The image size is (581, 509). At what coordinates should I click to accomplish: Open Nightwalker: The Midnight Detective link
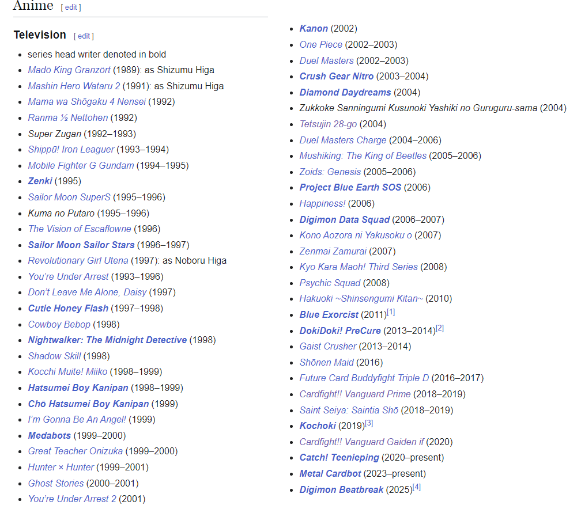tap(107, 340)
